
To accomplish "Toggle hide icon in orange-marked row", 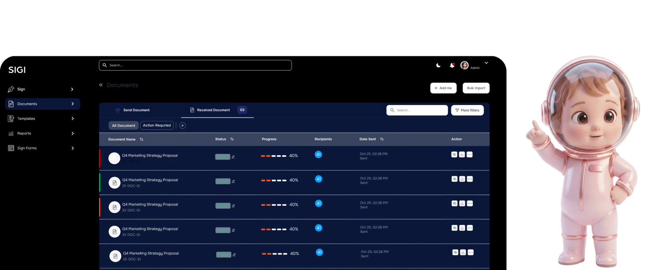I will [454, 203].
